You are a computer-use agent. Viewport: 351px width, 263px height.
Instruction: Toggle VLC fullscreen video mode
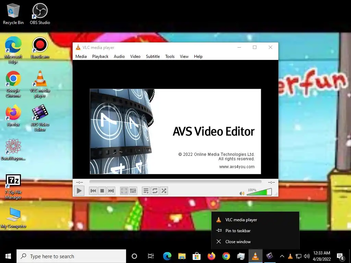pos(124,191)
